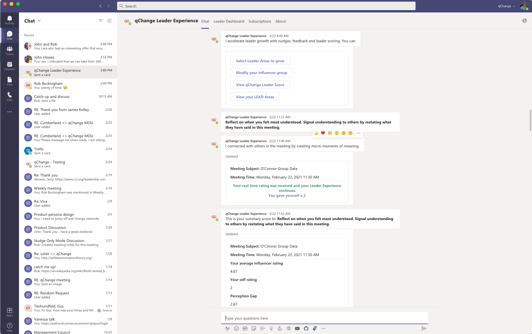Image resolution: width=532 pixels, height=334 pixels.
Task: Click Select Leader Areas to grow
Action: [x=260, y=61]
